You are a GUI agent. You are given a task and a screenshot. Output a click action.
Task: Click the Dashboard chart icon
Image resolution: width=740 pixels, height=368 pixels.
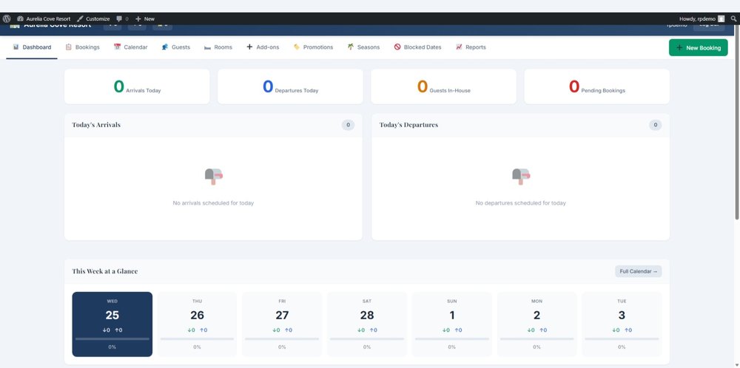click(x=16, y=47)
